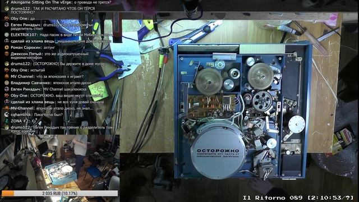
Task: Click donation progress bar '2 035 RUB (10.17%)'
Action: (x=60, y=193)
